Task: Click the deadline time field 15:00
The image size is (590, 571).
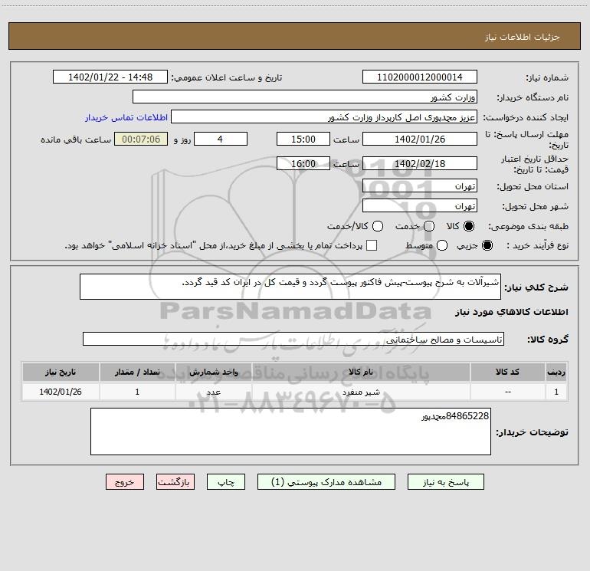Action: point(303,139)
